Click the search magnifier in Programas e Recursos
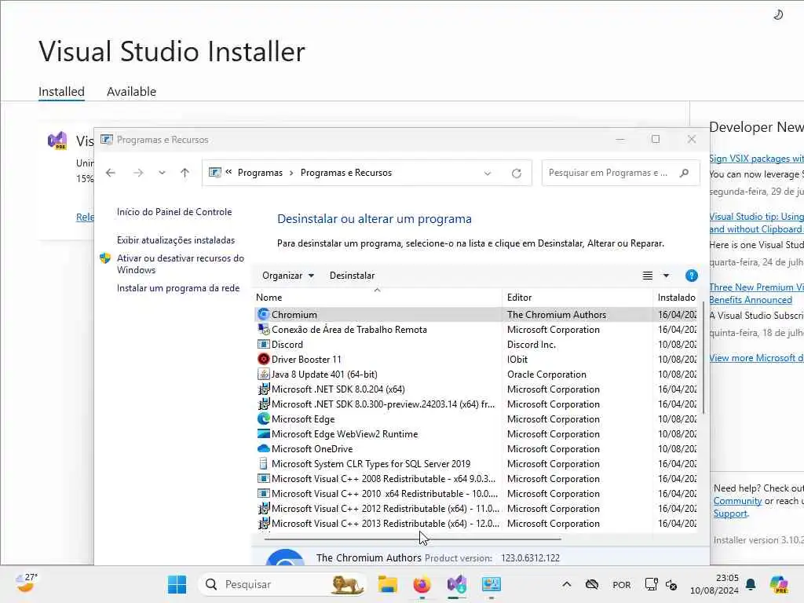Screen dimensions: 804x603 (x=684, y=173)
